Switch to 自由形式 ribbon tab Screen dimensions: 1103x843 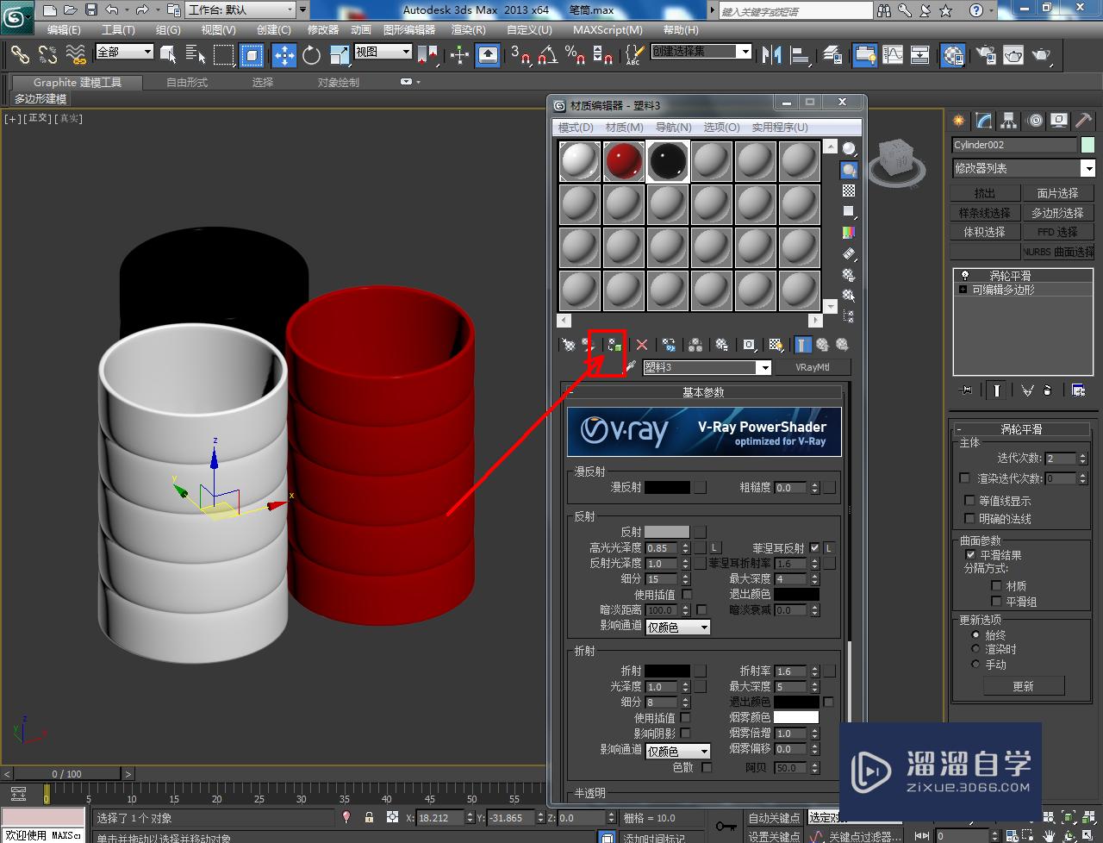187,82
